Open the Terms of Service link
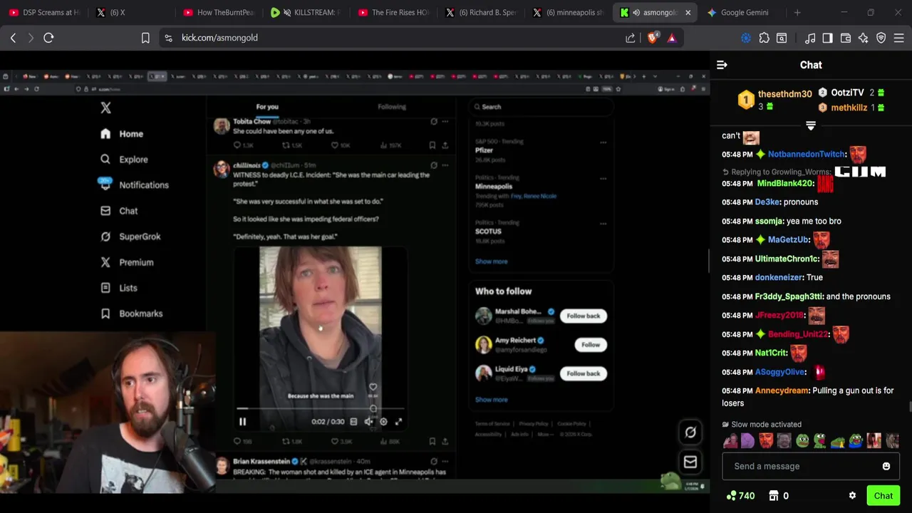Image resolution: width=912 pixels, height=513 pixels. coord(492,424)
